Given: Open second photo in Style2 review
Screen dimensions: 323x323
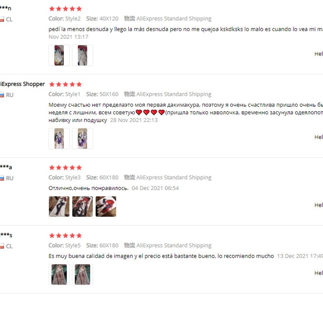Looking at the screenshot, I should (82, 55).
